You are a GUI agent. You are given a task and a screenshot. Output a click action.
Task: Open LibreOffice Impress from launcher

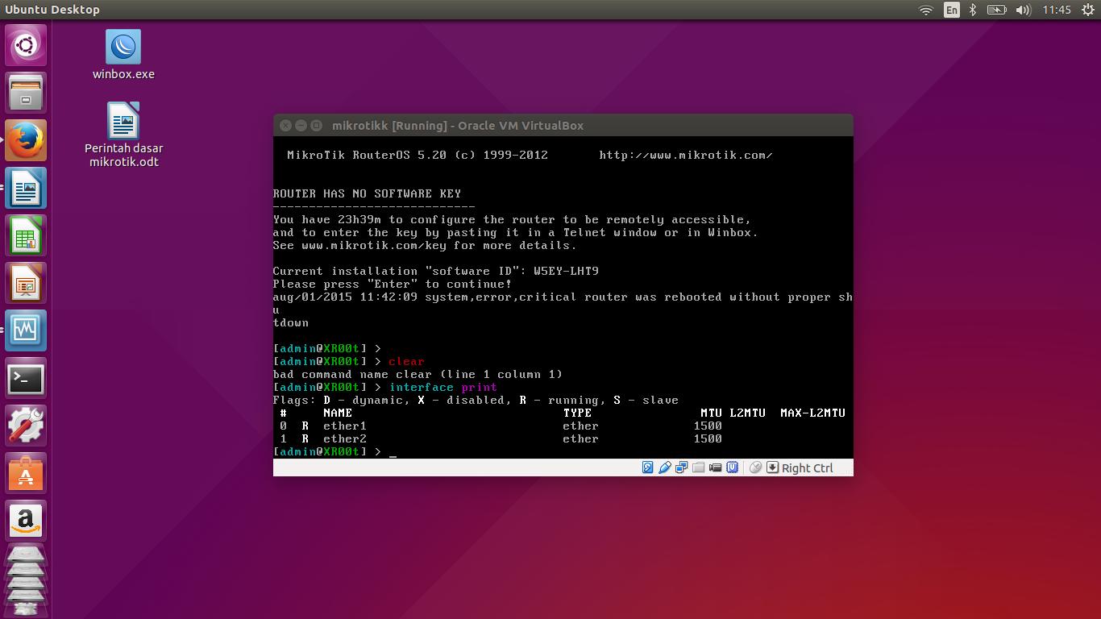26,283
